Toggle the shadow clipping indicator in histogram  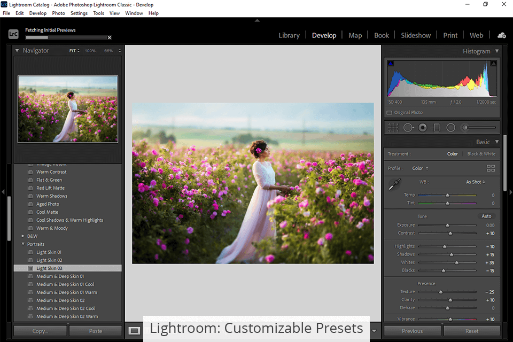391,64
